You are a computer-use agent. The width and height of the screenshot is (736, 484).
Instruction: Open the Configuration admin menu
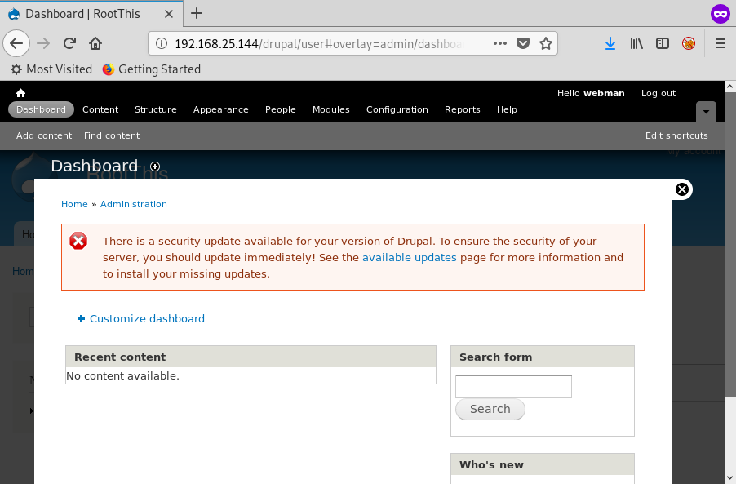[x=397, y=109]
